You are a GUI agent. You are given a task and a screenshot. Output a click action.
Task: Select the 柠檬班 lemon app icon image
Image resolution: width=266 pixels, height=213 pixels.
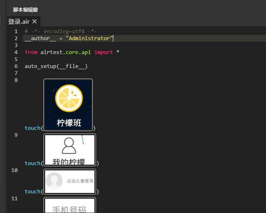pyautogui.click(x=68, y=105)
